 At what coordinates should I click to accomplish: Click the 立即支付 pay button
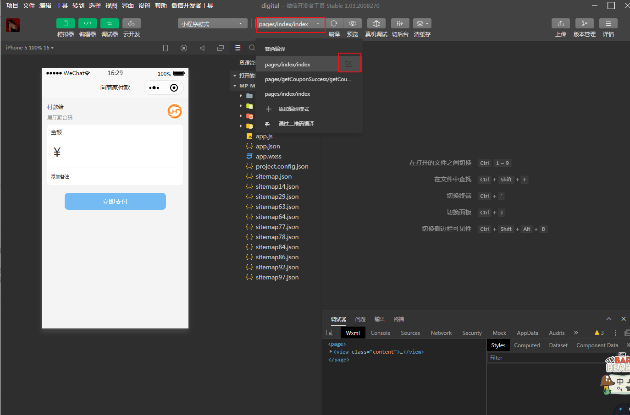pos(115,201)
